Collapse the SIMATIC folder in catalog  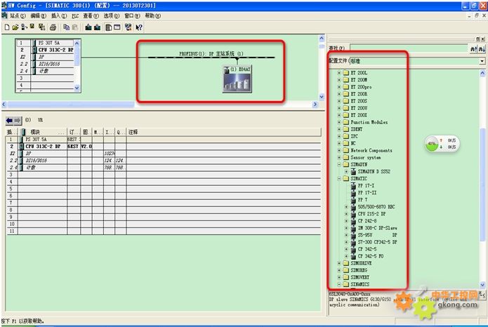(x=340, y=179)
